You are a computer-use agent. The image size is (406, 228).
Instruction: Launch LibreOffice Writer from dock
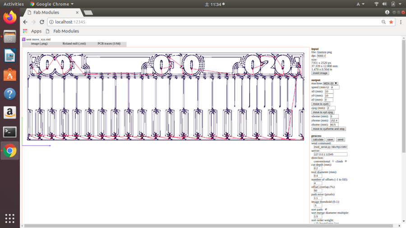coord(9,55)
